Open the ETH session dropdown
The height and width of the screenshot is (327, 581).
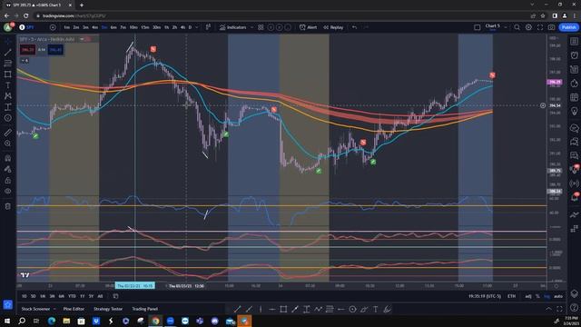(x=512, y=296)
